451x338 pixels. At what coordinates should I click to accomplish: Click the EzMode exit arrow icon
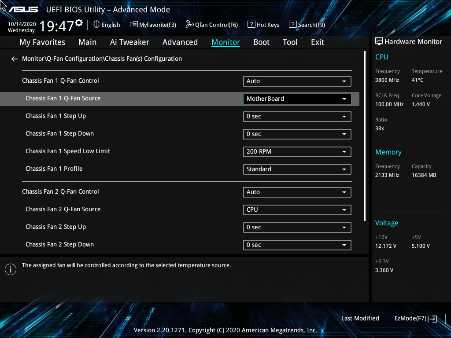coord(433,319)
